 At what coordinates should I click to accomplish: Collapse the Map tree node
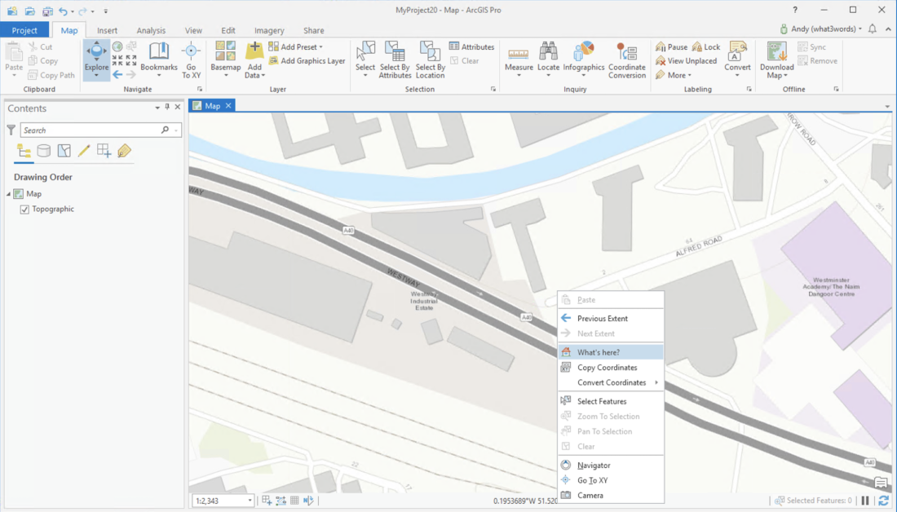pyautogui.click(x=9, y=194)
